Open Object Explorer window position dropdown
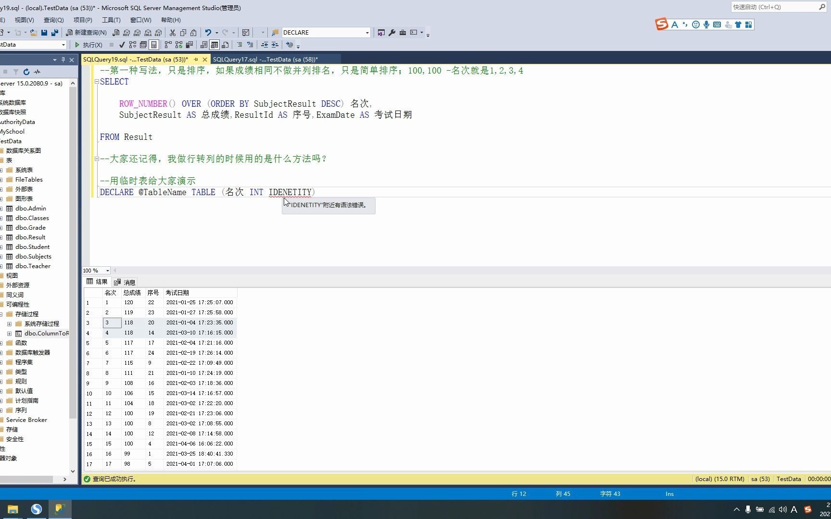831x519 pixels. point(54,60)
